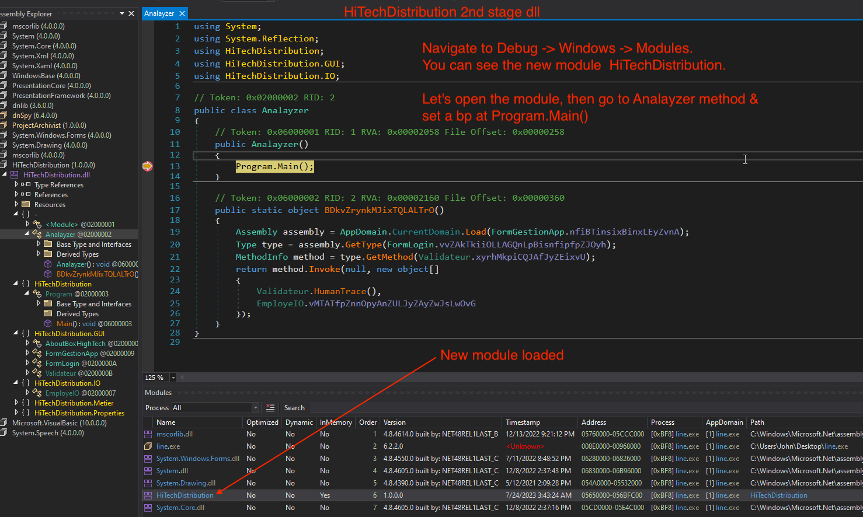Expand the FormGestionApp class node
863x517 pixels.
[x=27, y=354]
